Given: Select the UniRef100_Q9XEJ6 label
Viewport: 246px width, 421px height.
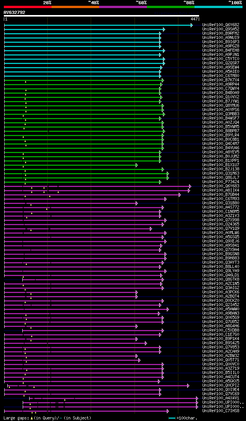Looking at the screenshot, I should [x=221, y=241].
